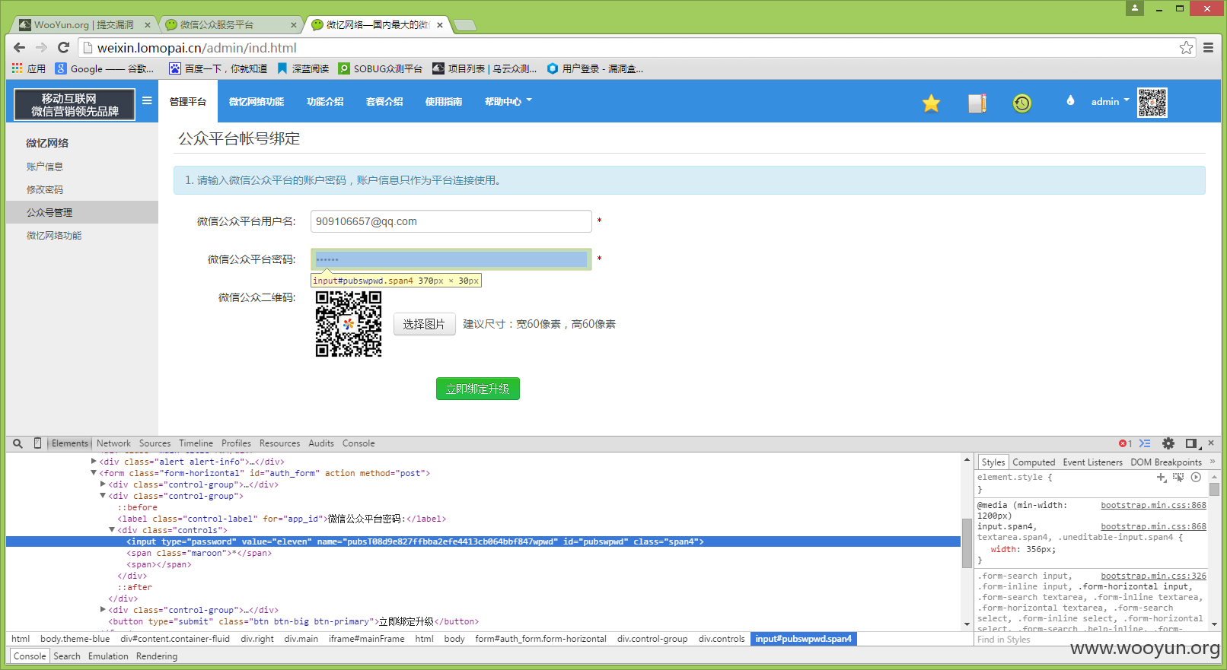The width and height of the screenshot is (1227, 670).
Task: Click the 选择图片 button
Action: pyautogui.click(x=424, y=324)
